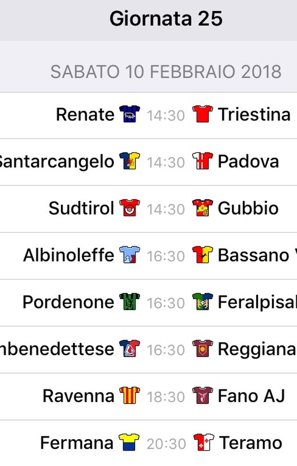Tap Padova's white-red jersey icon
The height and width of the screenshot is (466, 297).
pos(203,161)
